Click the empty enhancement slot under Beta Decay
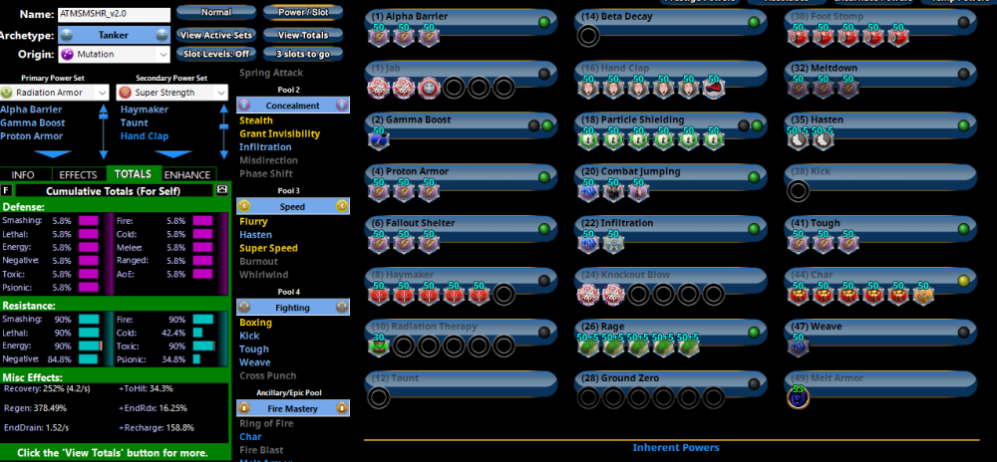 pos(589,37)
